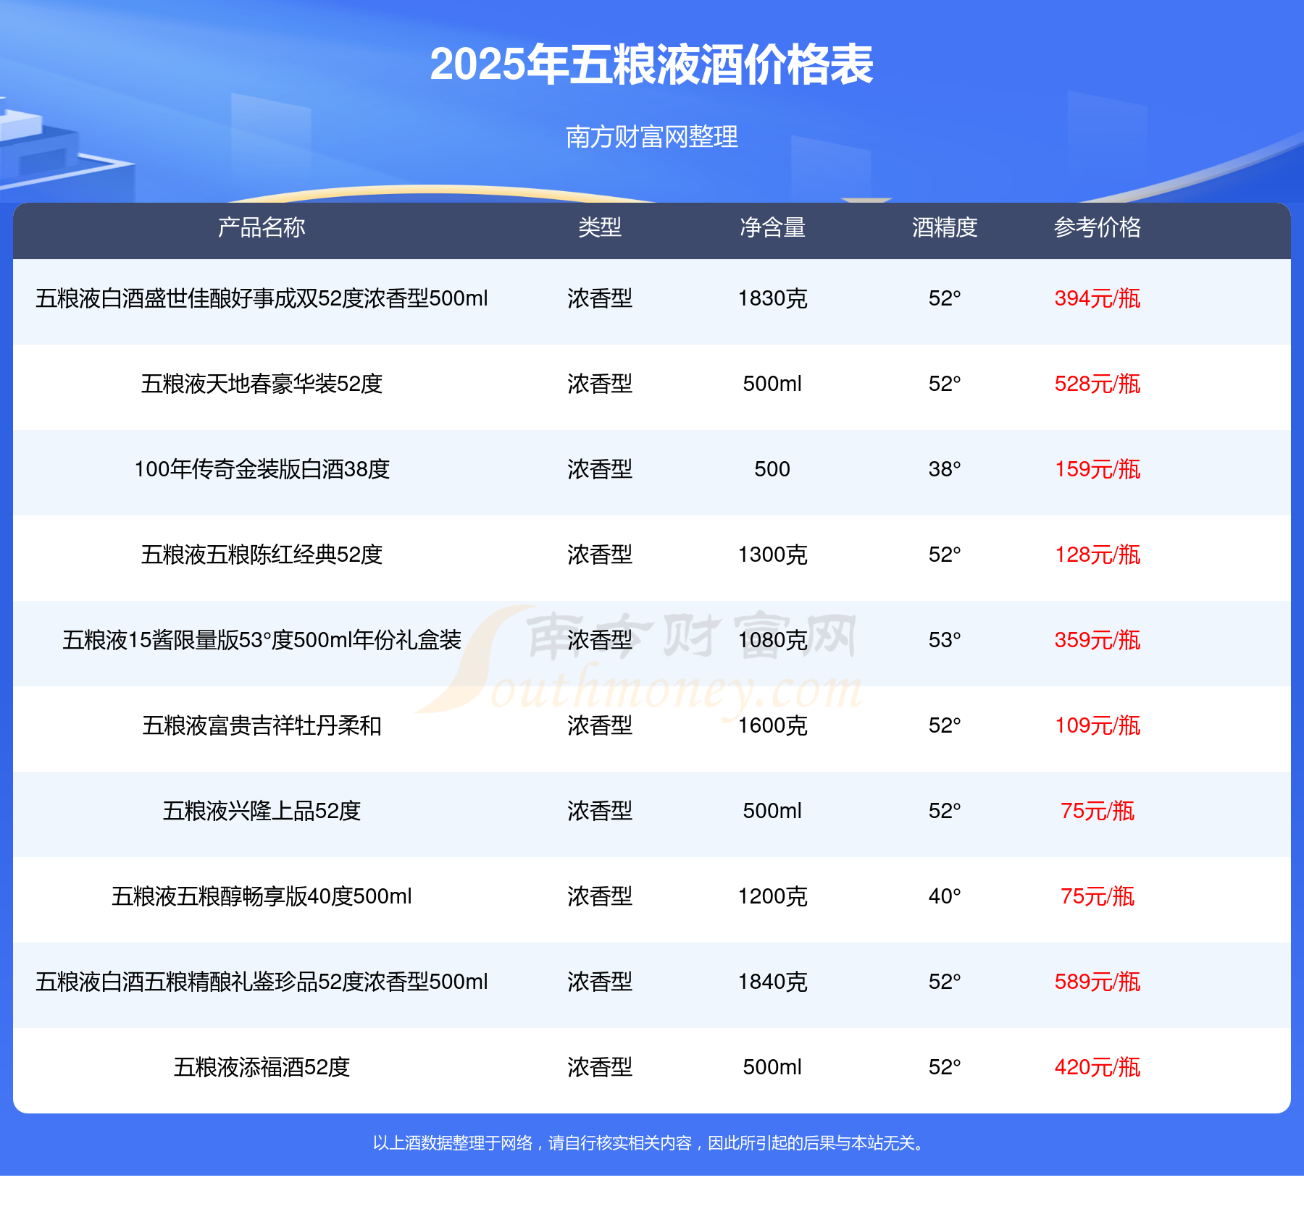Click 浓香型 type in 五粮液添福酒 row

600,1067
